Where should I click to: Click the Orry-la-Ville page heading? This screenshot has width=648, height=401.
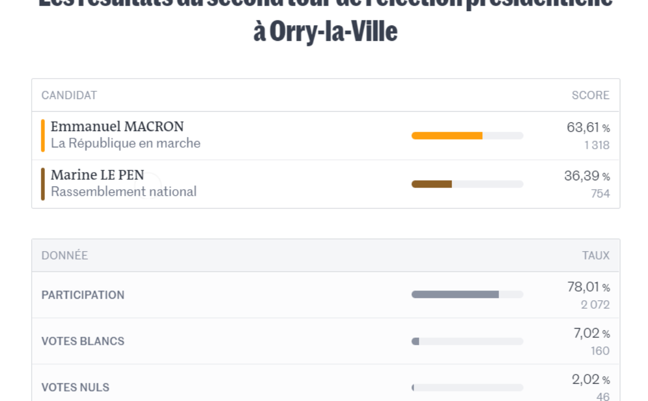coord(325,32)
